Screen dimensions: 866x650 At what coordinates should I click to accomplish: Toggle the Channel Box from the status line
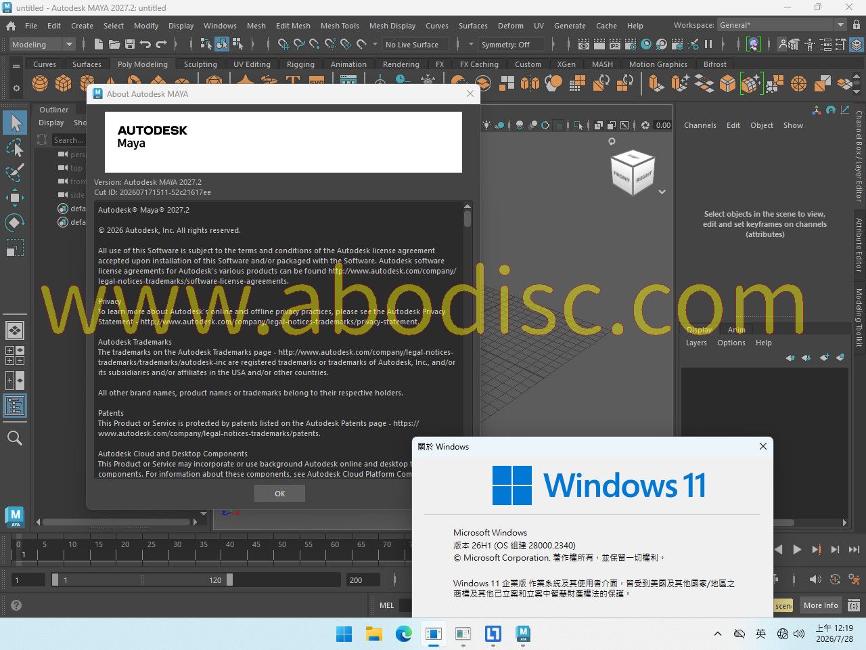click(857, 45)
